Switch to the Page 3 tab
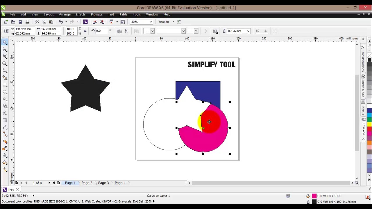 point(103,183)
